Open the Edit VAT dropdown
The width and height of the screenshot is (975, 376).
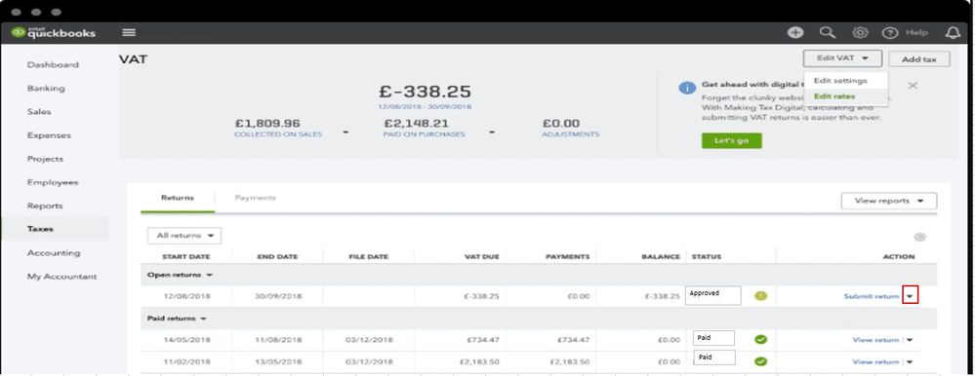842,58
